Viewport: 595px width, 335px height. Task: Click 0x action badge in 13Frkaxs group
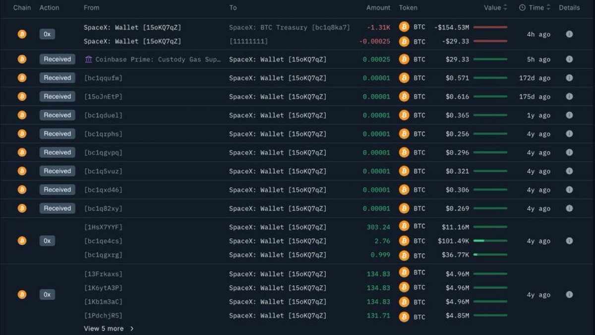coord(47,294)
